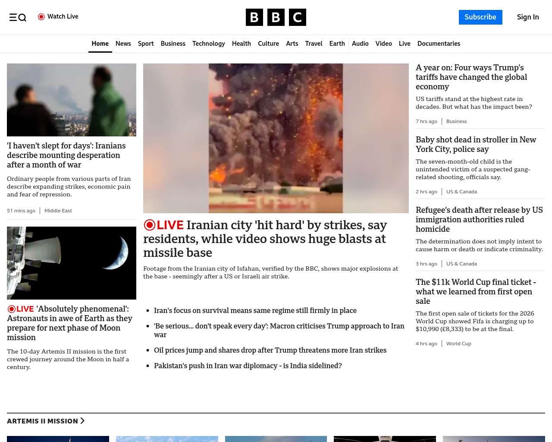Go to the Technology tab
This screenshot has width=552, height=442.
point(208,44)
